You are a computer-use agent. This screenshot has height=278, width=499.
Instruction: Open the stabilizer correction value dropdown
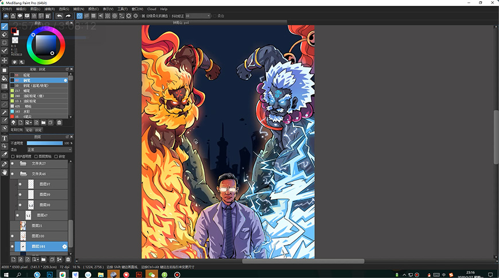pyautogui.click(x=198, y=16)
